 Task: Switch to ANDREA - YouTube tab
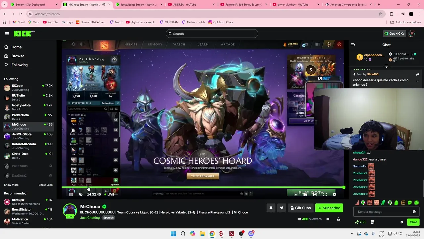click(191, 5)
